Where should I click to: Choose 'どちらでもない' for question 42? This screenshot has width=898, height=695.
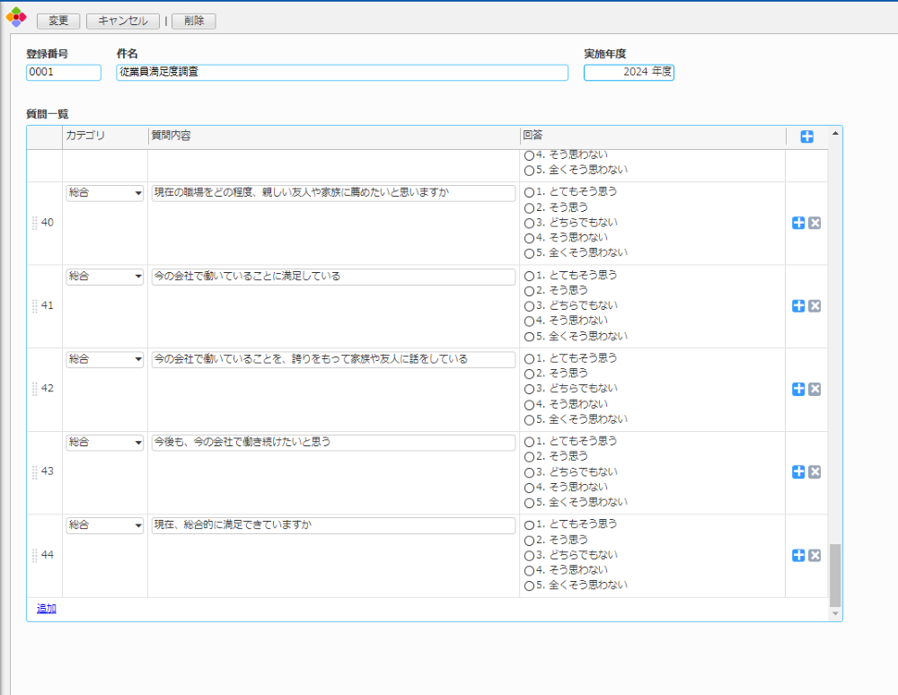(x=529, y=389)
